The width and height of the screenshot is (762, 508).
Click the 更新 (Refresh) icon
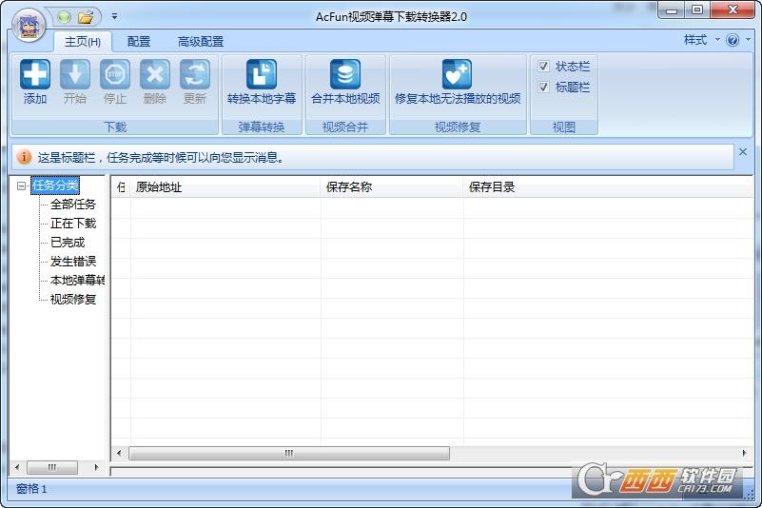pos(195,81)
